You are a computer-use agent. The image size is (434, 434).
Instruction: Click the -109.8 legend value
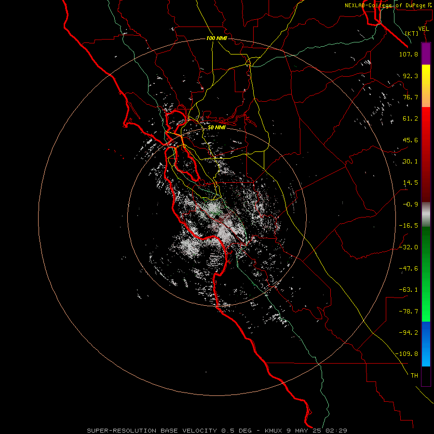tap(407, 354)
